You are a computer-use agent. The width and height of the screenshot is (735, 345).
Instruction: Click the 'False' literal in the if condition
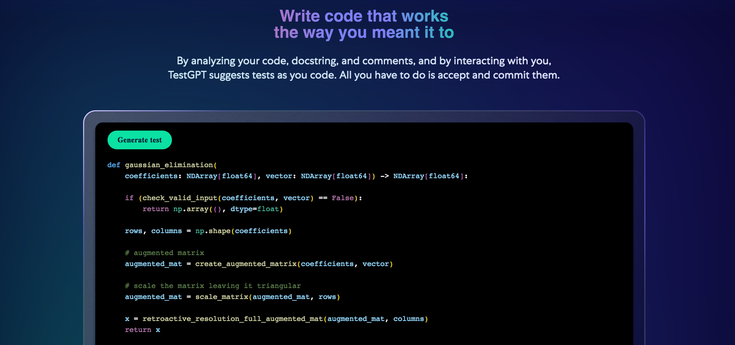pyautogui.click(x=343, y=198)
